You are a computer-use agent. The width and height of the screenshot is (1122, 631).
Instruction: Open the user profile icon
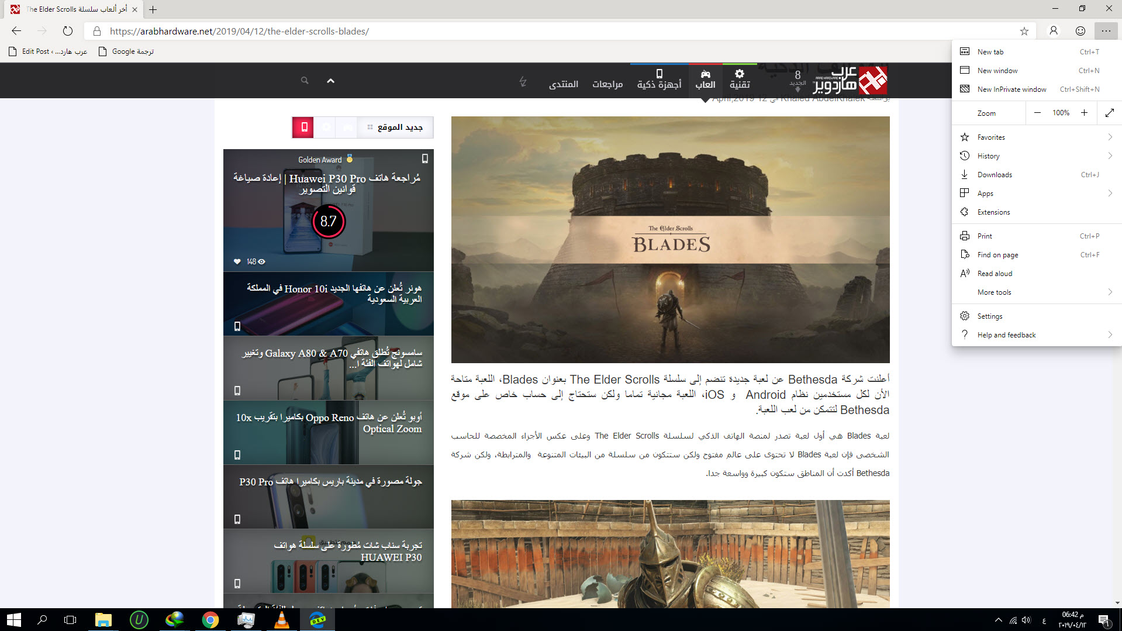pyautogui.click(x=1054, y=31)
